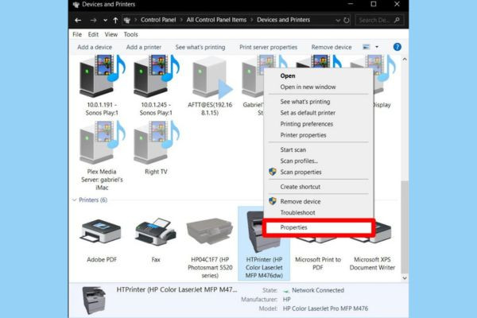Click Devices and Printers breadcrumb
The image size is (477, 318).
[283, 20]
